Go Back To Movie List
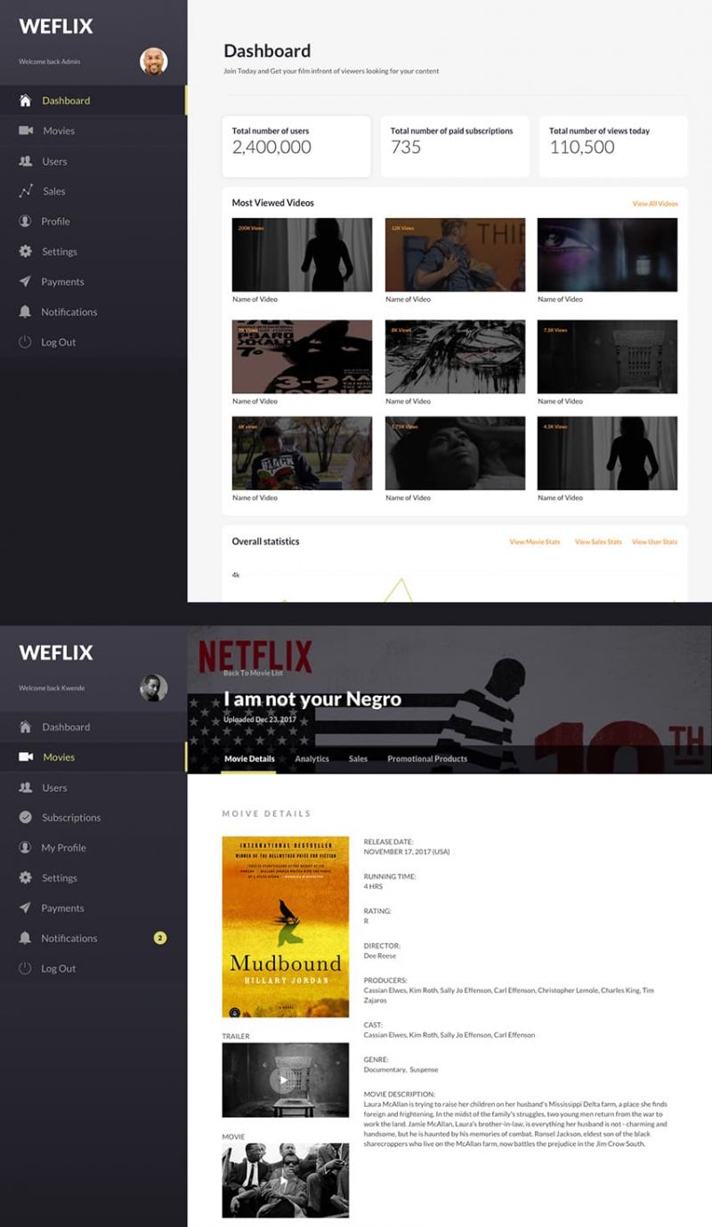Viewport: 712px width, 1227px height. [x=253, y=674]
